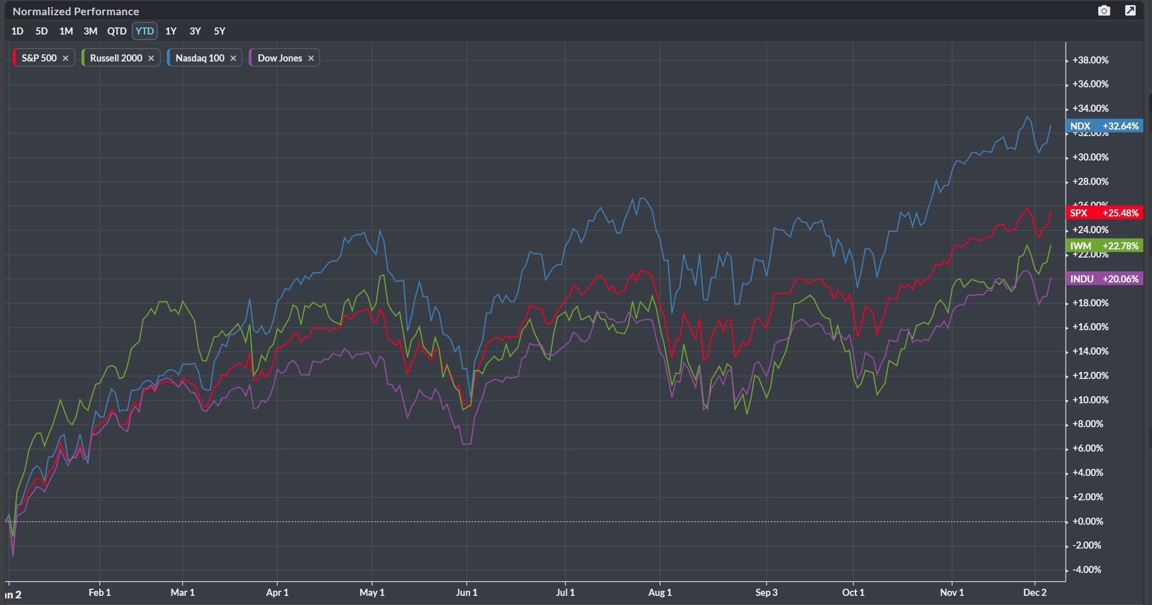This screenshot has height=605, width=1152.
Task: Select the YTD range tab
Action: click(x=144, y=31)
